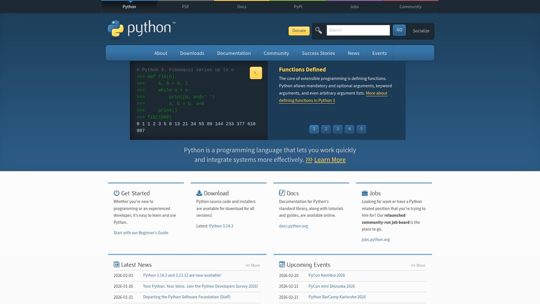Click the magnifying glass search icon
The width and height of the screenshot is (540, 304).
[319, 30]
